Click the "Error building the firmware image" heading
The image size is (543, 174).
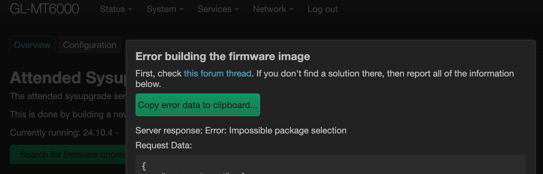[222, 57]
